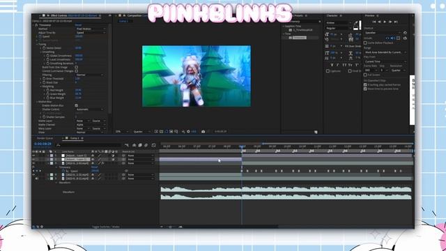446x251 pixels.
Task: Enable Cache Before Playback checkbox
Action: coord(365,43)
